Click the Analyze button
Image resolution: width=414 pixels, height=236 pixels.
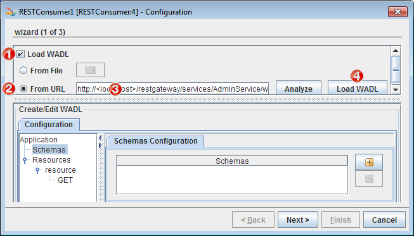coord(299,88)
